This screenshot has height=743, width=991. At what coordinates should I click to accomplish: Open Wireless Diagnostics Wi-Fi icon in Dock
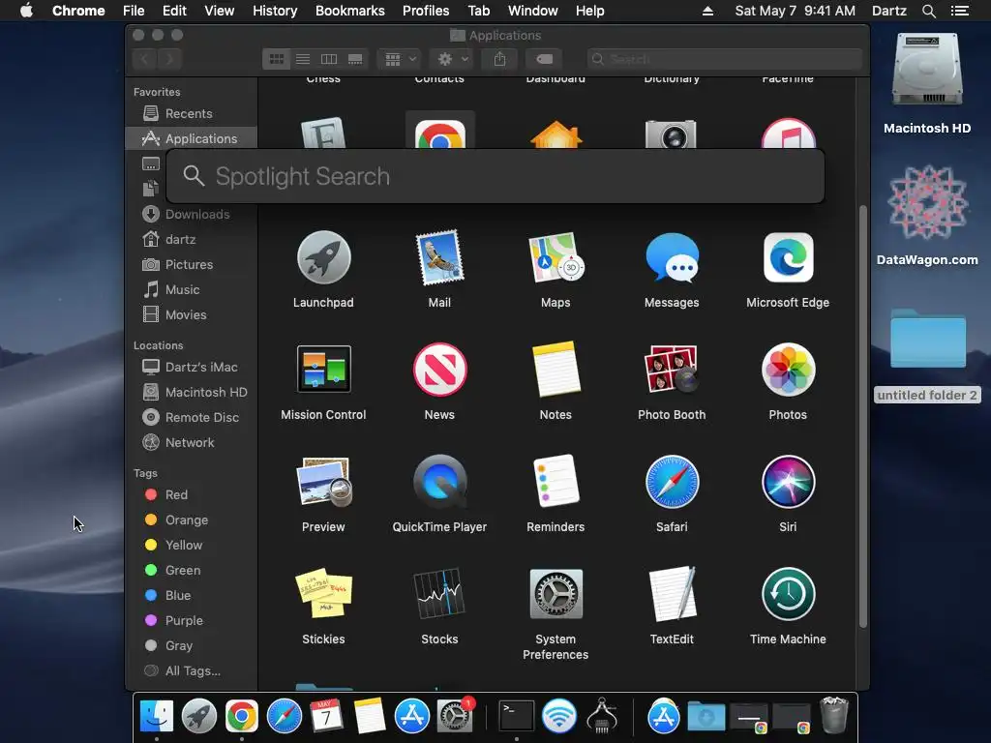[559, 717]
